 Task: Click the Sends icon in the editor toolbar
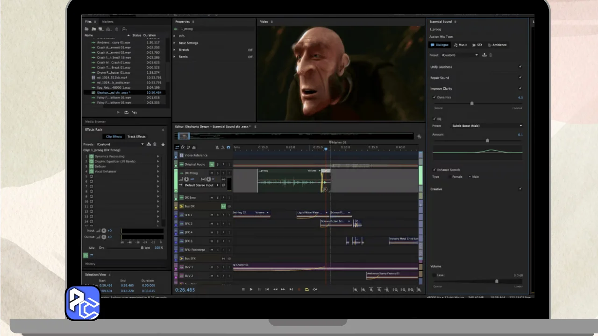[x=188, y=147]
